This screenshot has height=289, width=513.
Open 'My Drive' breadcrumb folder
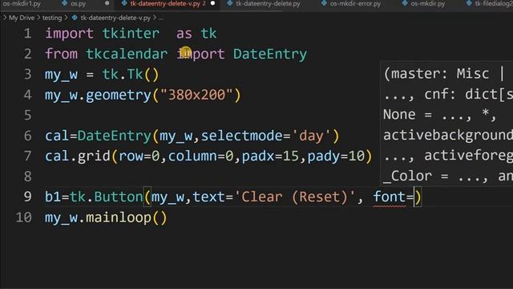pos(22,18)
